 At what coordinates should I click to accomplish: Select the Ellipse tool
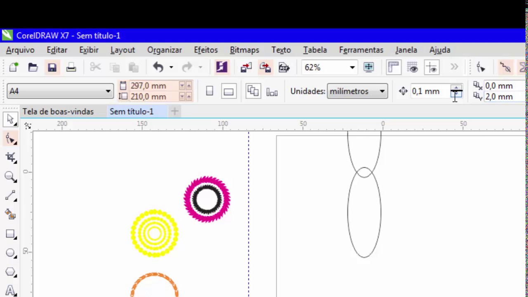click(10, 253)
